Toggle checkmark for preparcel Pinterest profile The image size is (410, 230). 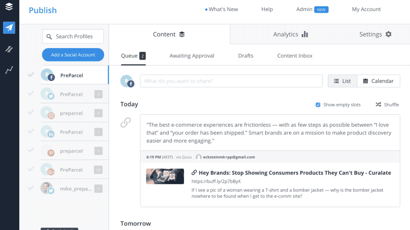[x=31, y=150]
